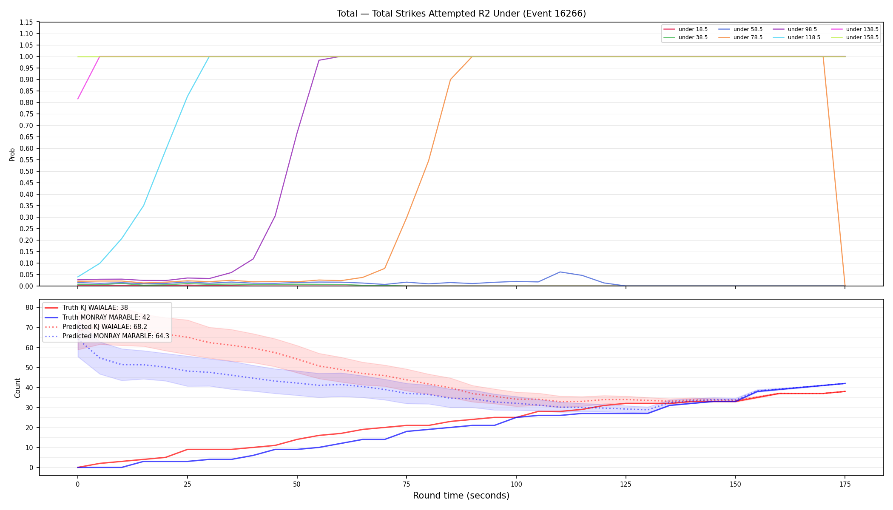Click the 'Prob' y-axis label
The width and height of the screenshot is (893, 510).
[x=12, y=154]
